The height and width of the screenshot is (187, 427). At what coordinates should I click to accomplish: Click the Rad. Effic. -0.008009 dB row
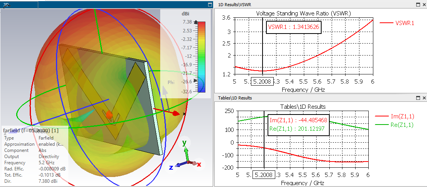[x=35, y=169]
